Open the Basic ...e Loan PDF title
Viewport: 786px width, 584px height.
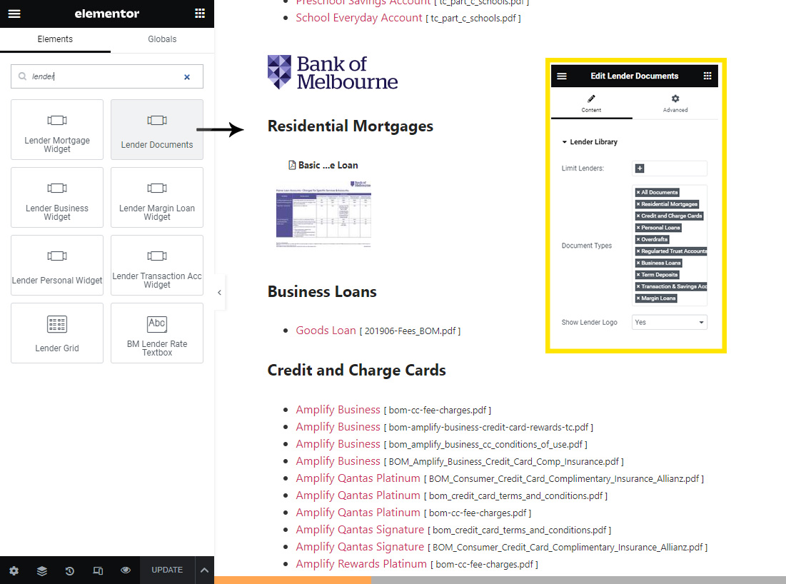click(x=323, y=166)
